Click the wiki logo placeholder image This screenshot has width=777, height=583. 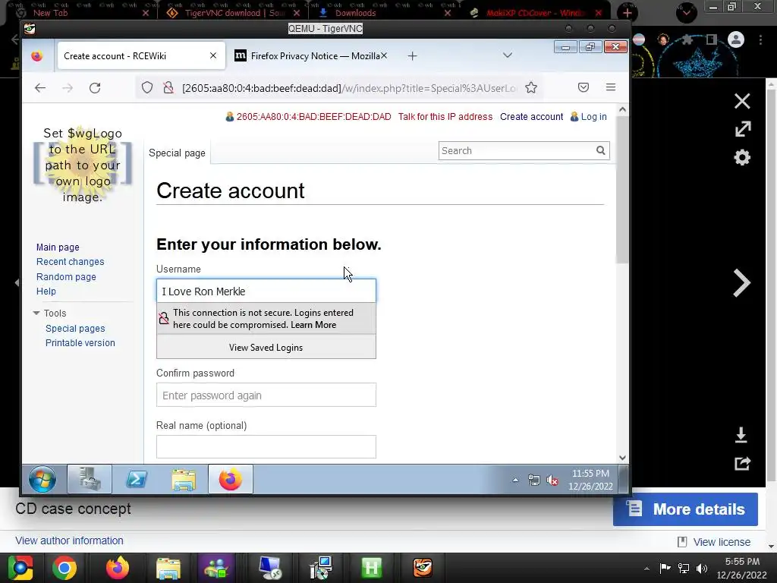[x=83, y=165]
